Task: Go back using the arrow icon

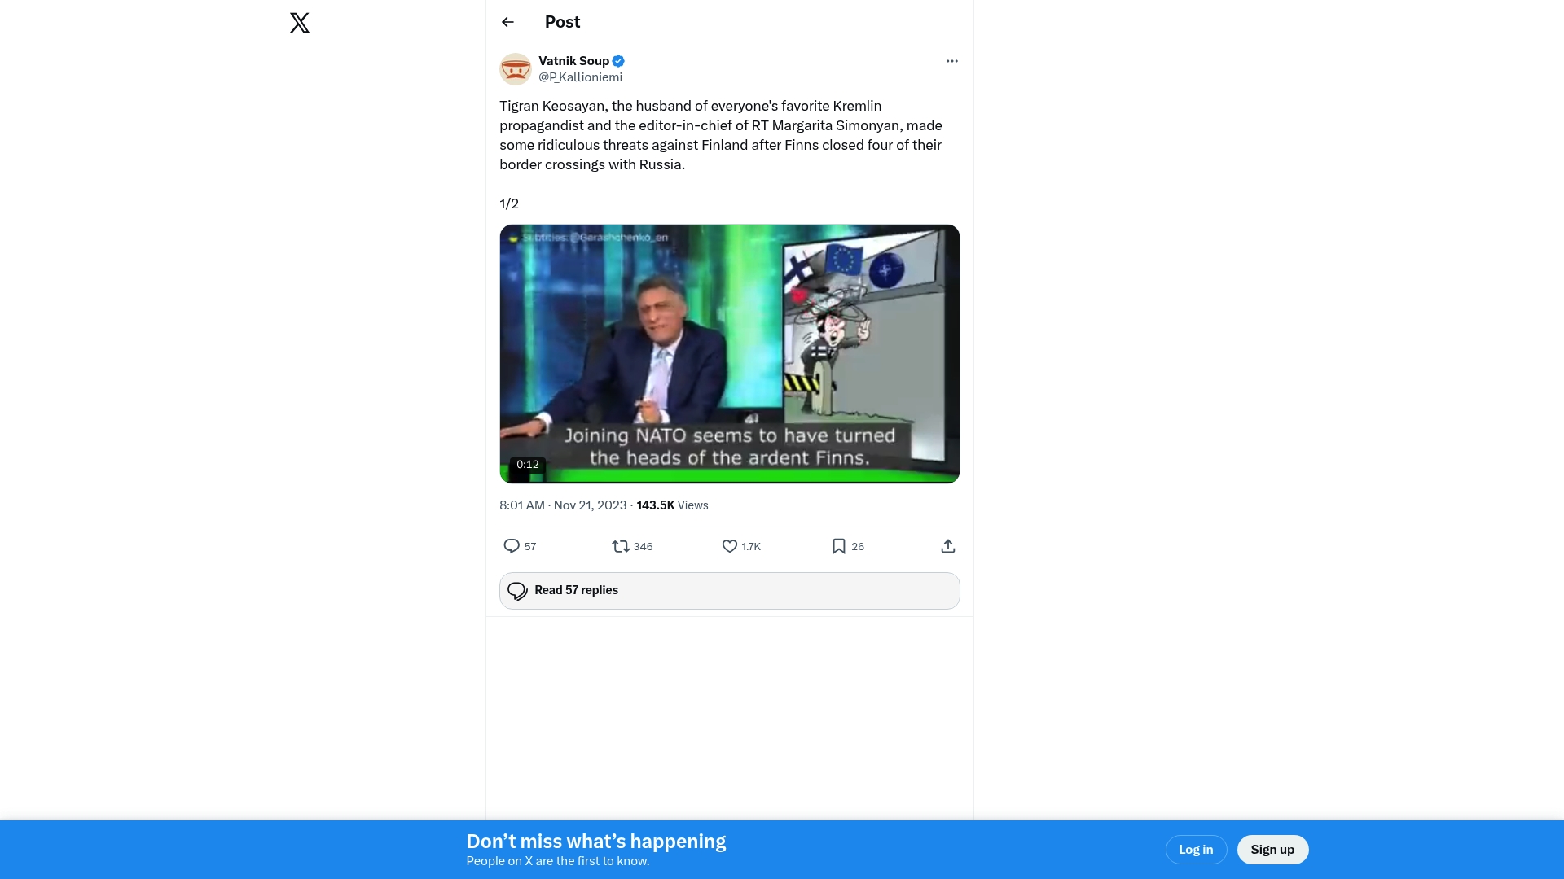Action: point(507,22)
